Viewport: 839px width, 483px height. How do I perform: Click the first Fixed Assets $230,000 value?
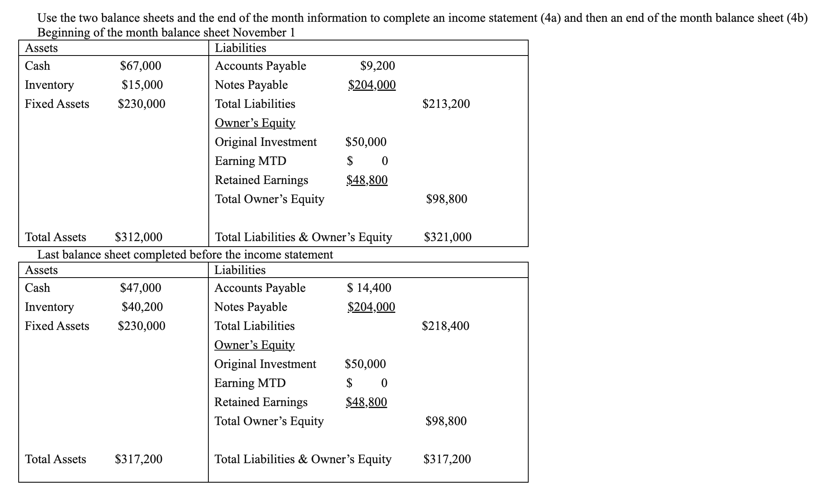click(x=142, y=104)
